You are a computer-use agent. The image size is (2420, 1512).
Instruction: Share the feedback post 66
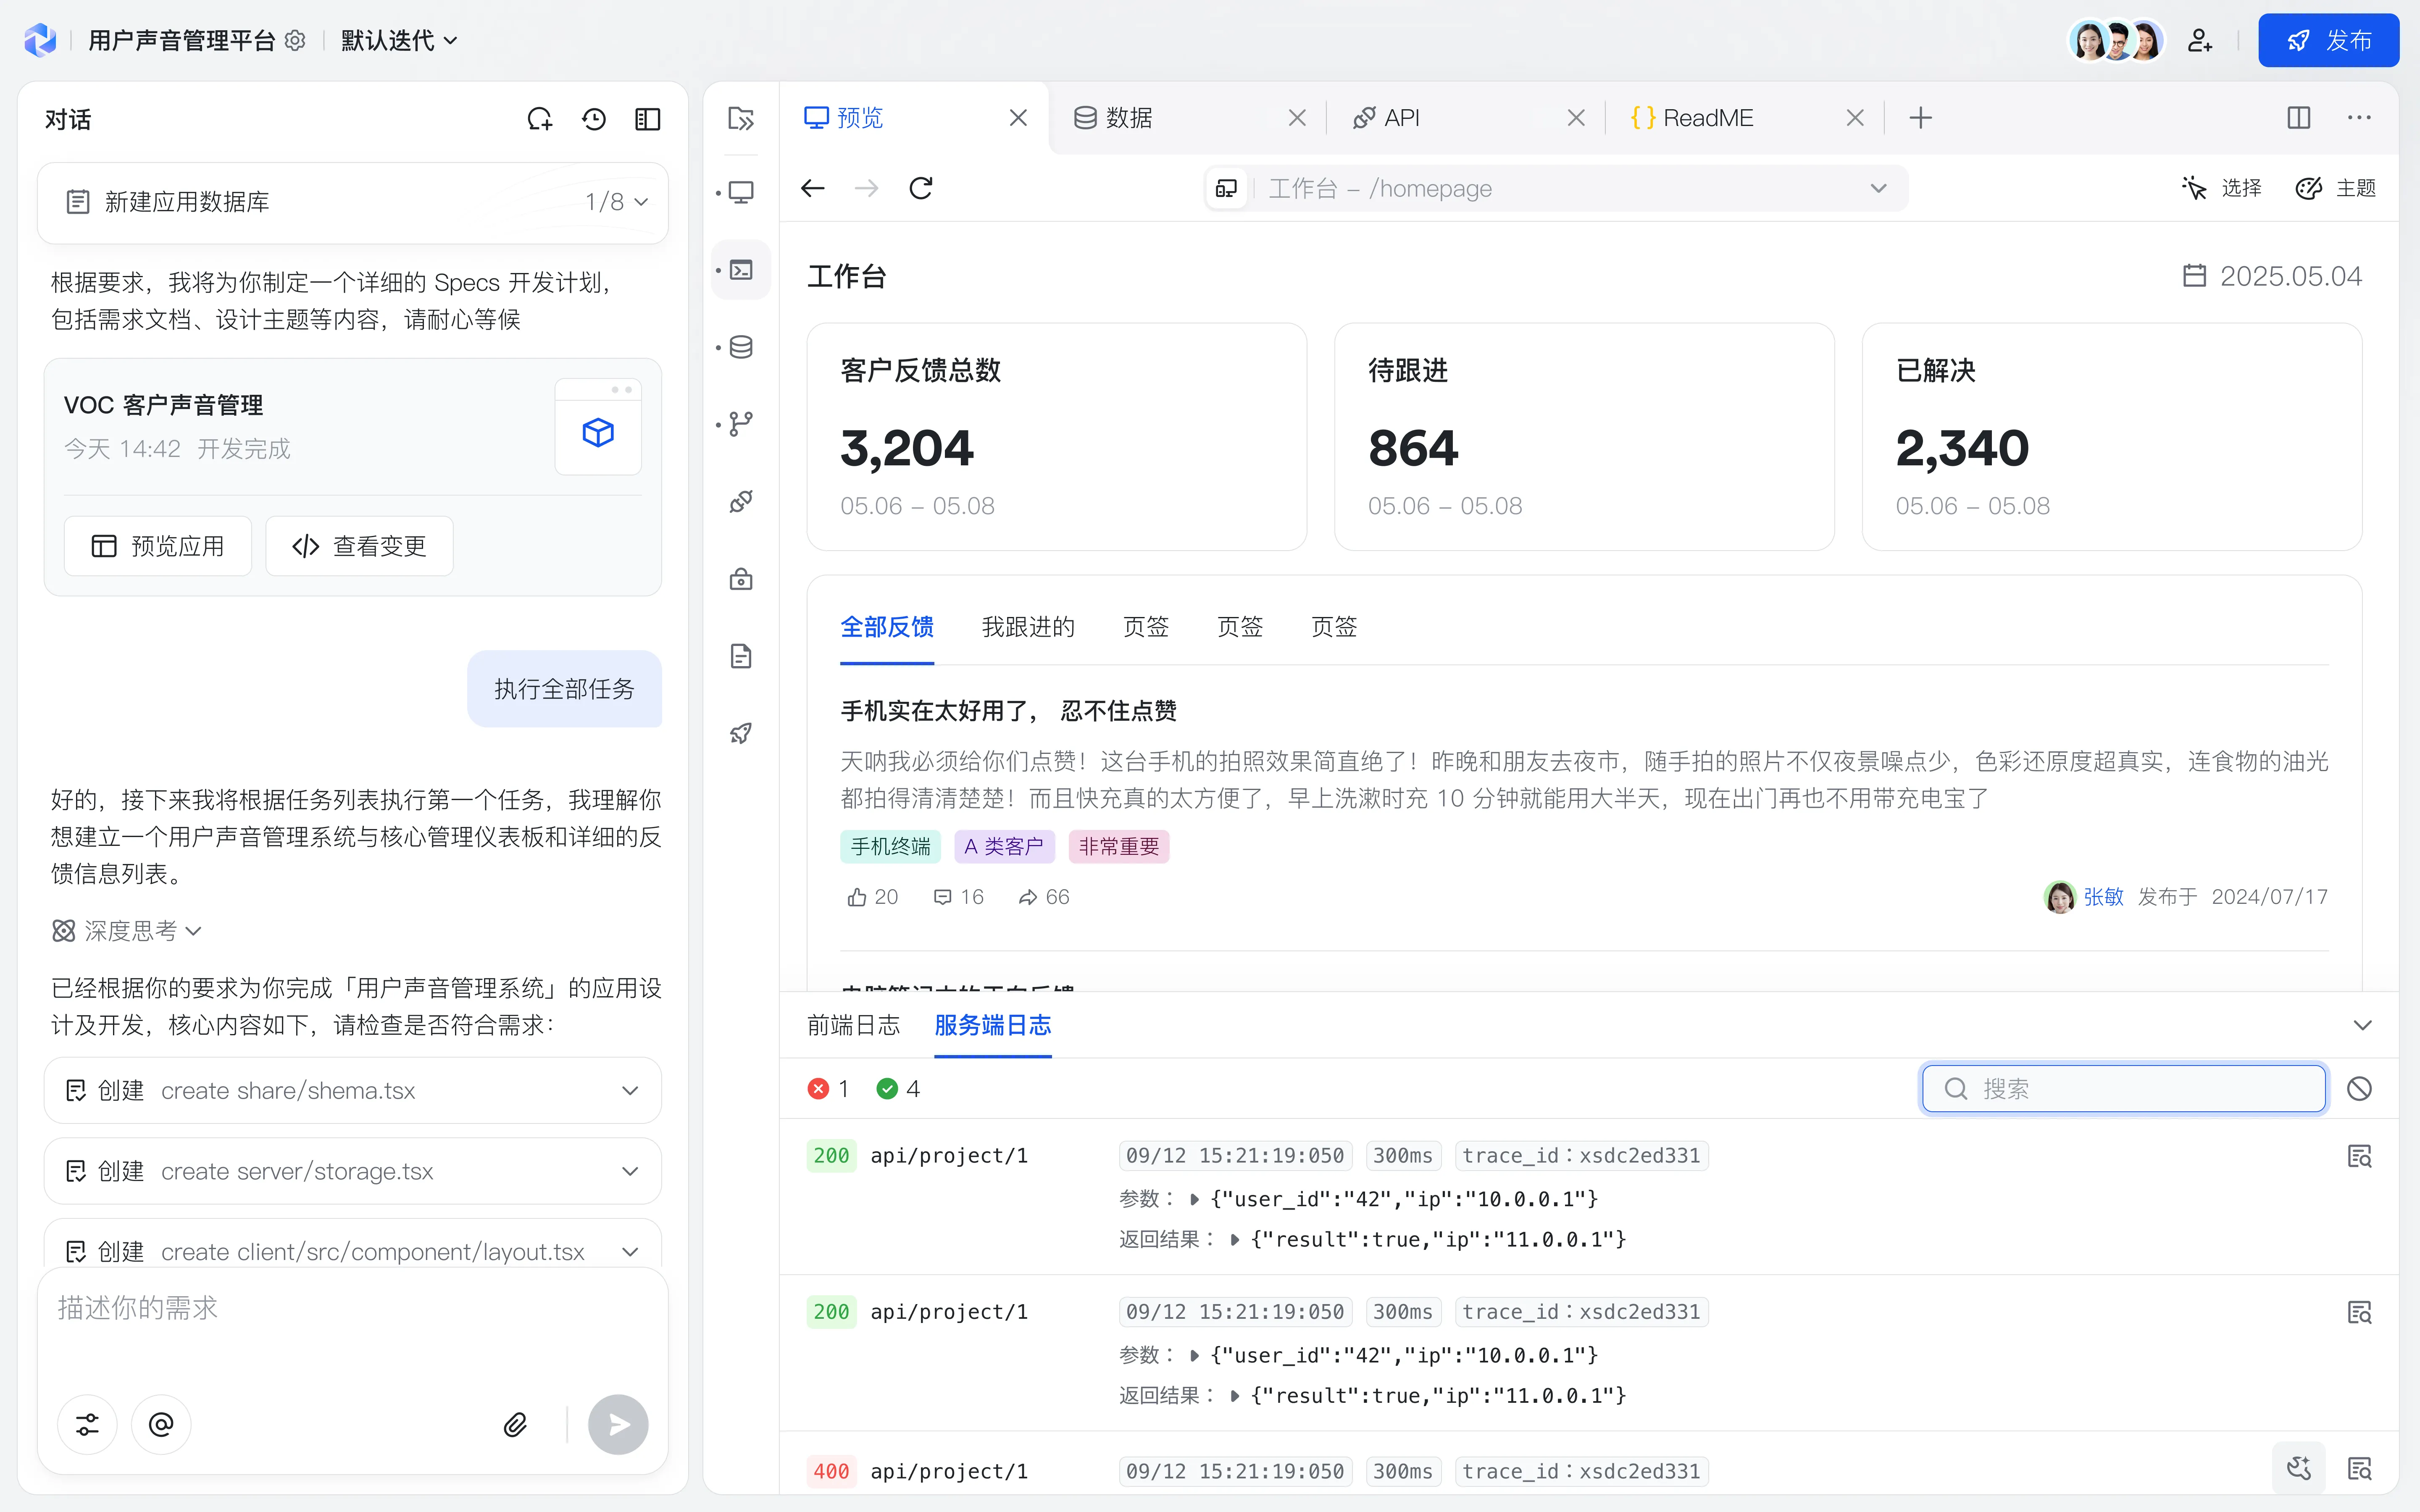tap(1043, 897)
